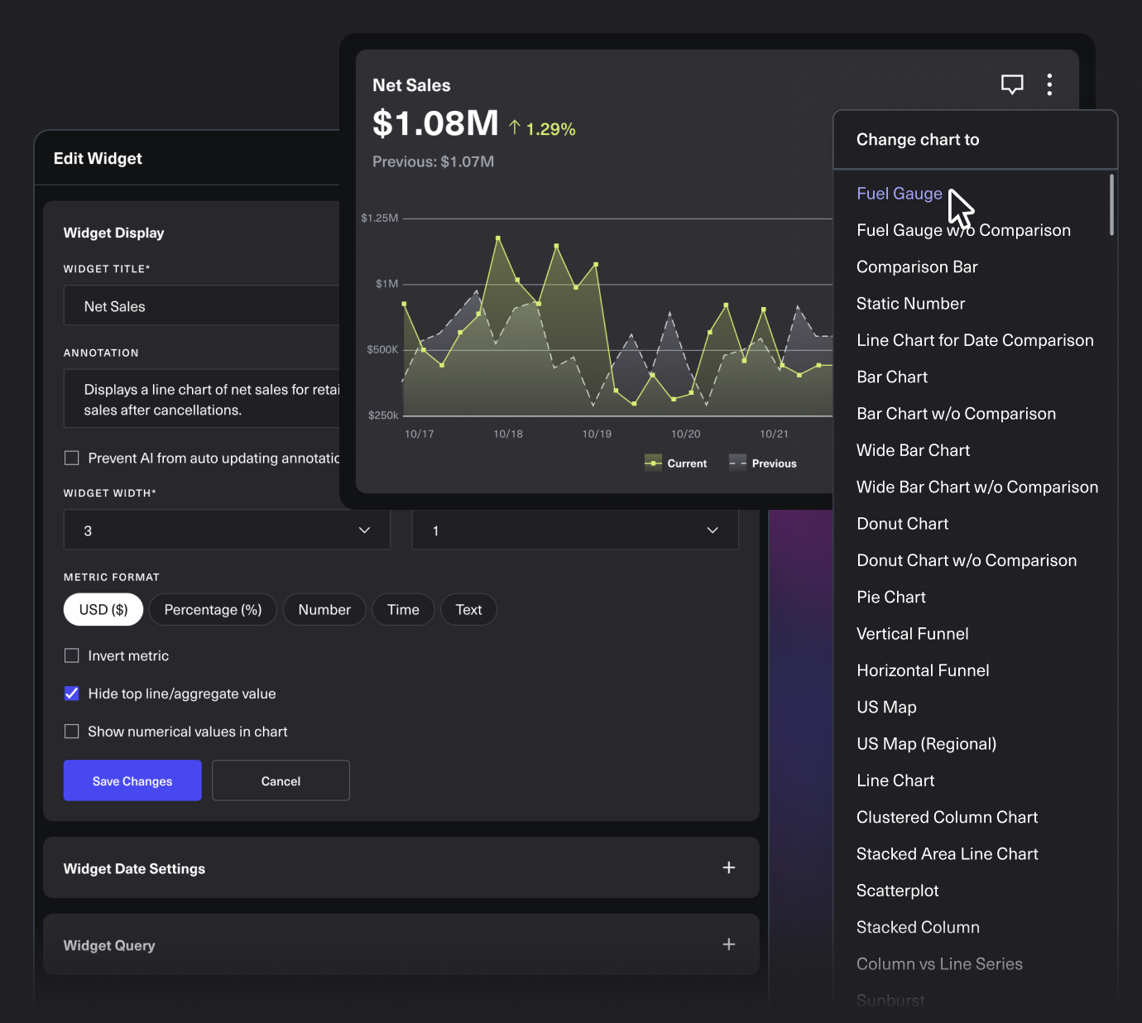The height and width of the screenshot is (1023, 1142).
Task: Choose Line Chart for Date Comparison
Action: [975, 340]
